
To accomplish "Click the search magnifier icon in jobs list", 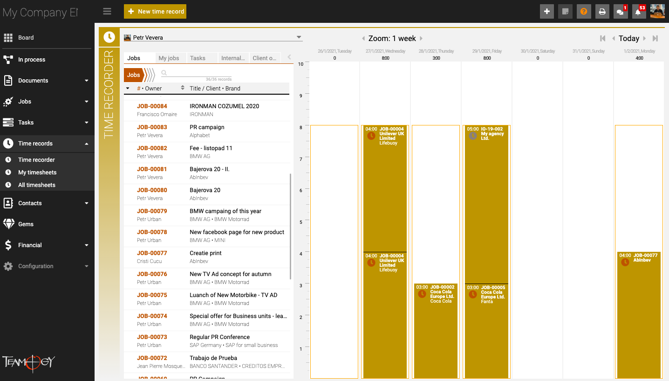I will pyautogui.click(x=164, y=73).
